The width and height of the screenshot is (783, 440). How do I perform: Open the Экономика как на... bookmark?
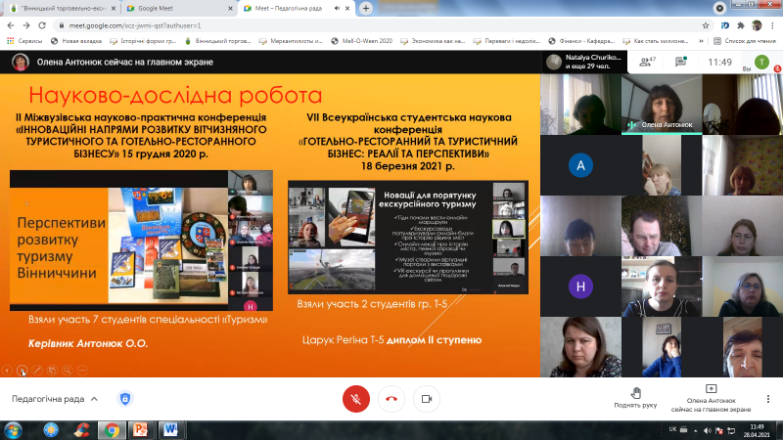click(x=433, y=41)
